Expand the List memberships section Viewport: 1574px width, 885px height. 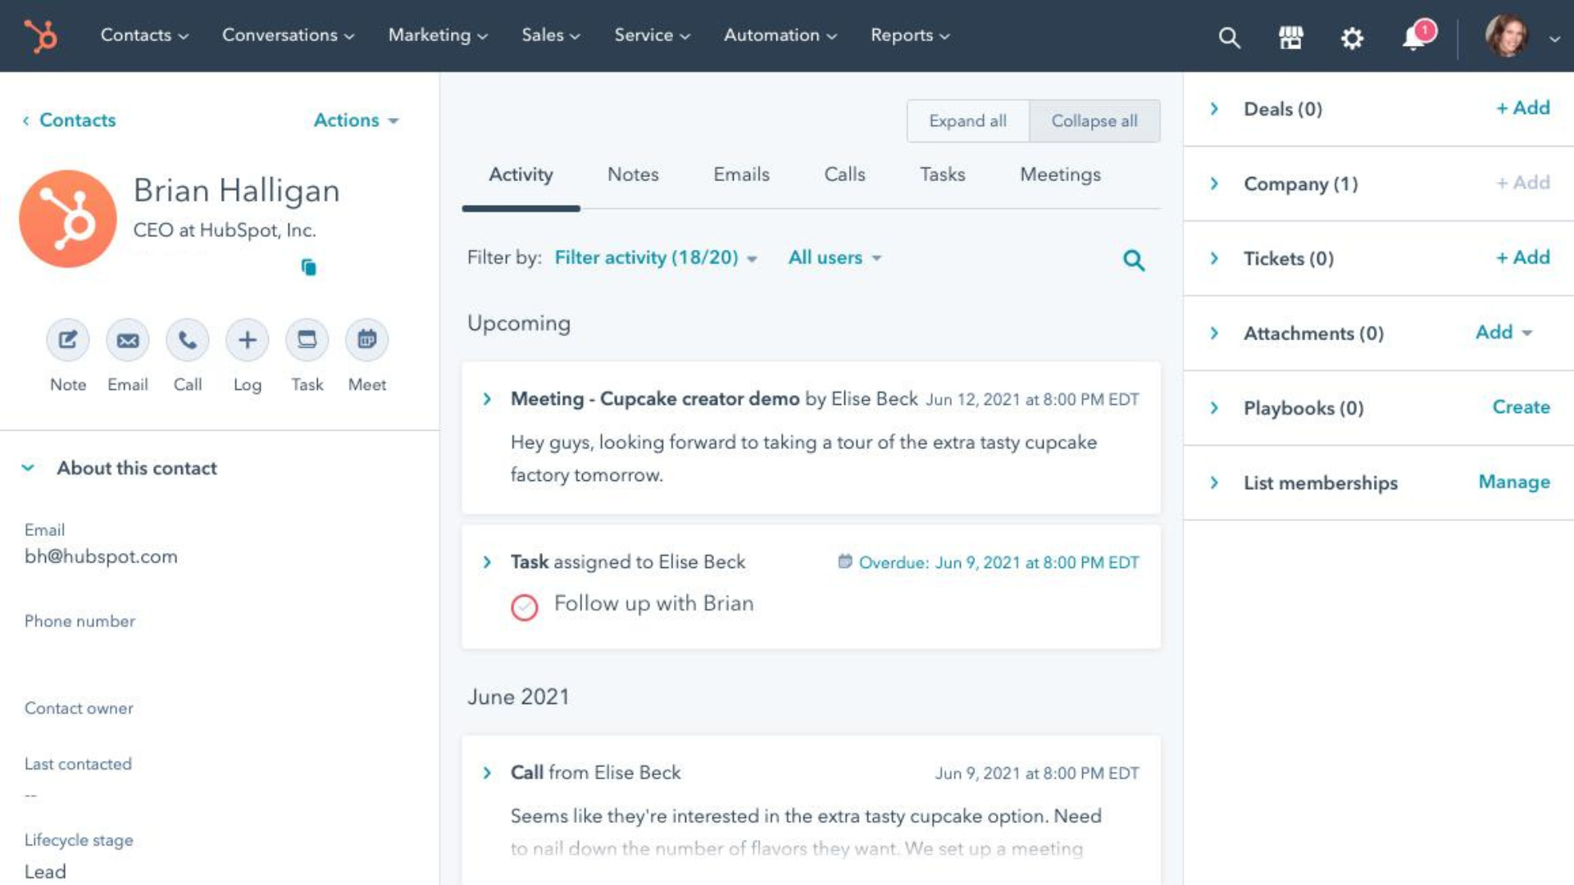[x=1214, y=483]
